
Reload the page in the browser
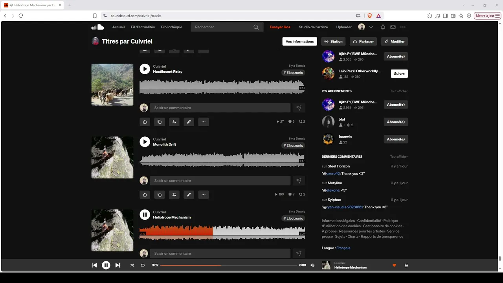click(21, 16)
